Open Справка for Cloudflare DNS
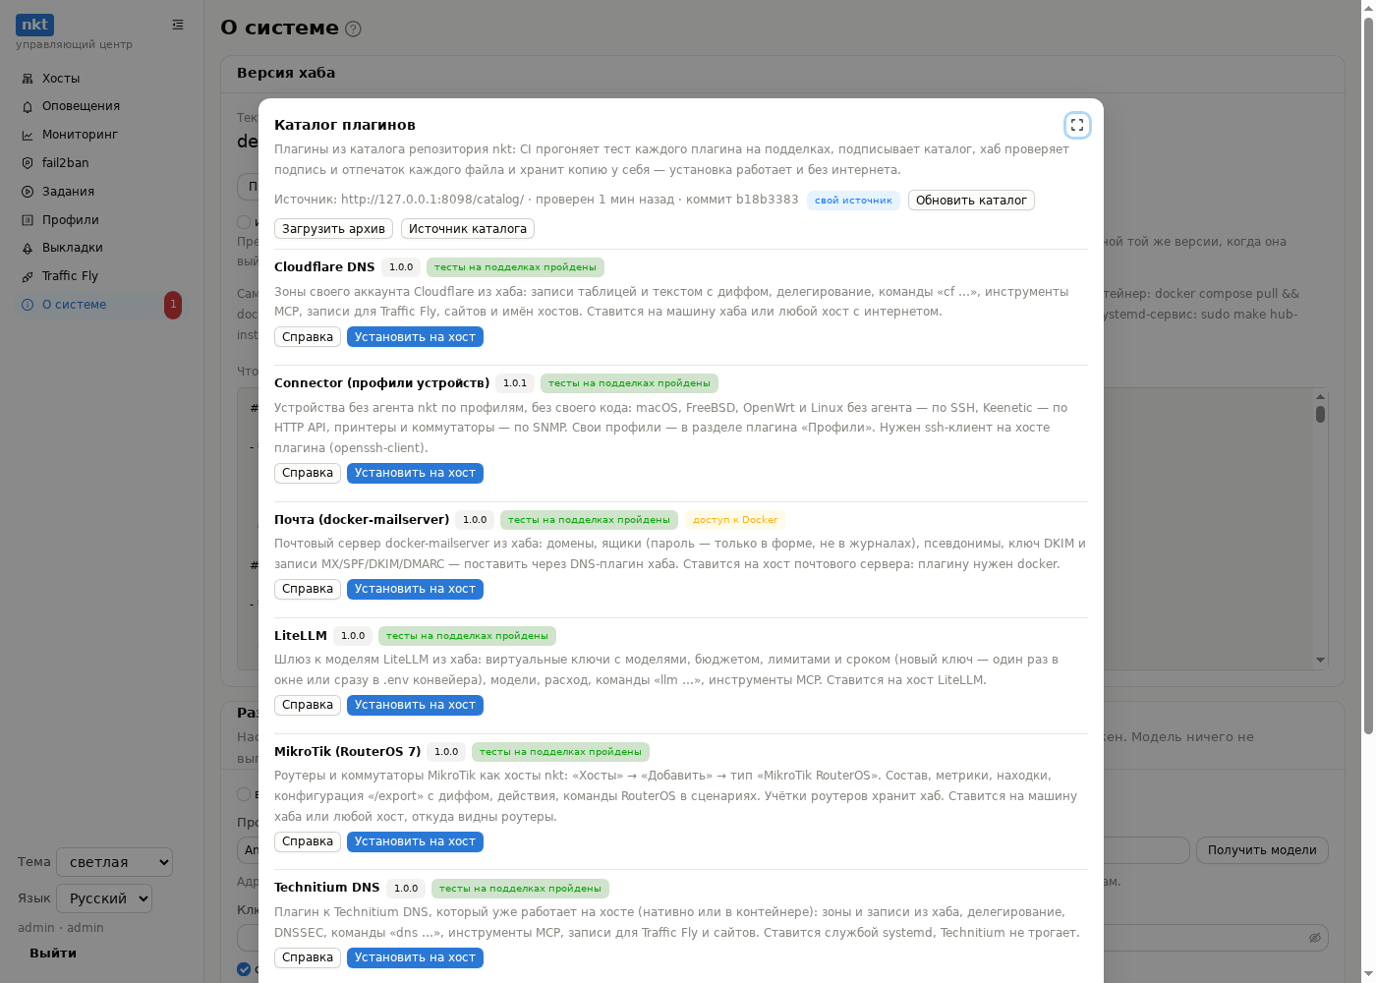Screen dimensions: 1376x983 308,337
